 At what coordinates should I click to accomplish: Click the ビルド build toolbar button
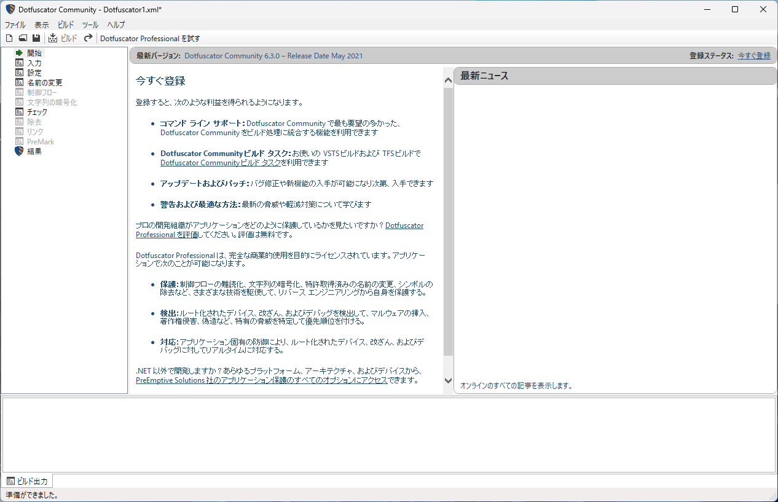click(63, 38)
